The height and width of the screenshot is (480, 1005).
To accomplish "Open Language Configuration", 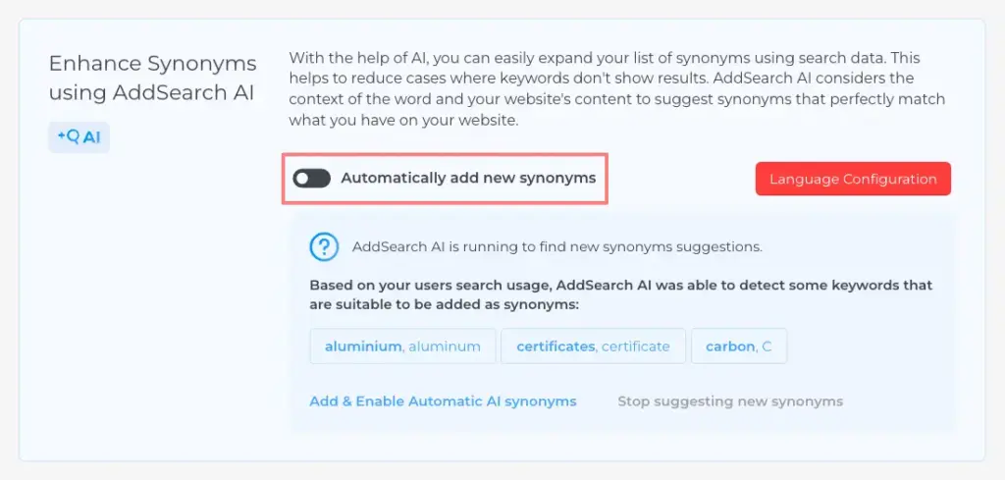I will point(853,180).
